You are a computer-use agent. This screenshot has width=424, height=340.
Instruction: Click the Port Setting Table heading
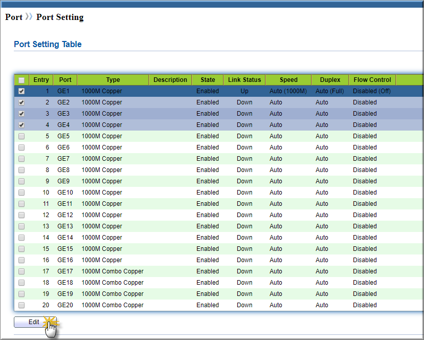pos(48,44)
